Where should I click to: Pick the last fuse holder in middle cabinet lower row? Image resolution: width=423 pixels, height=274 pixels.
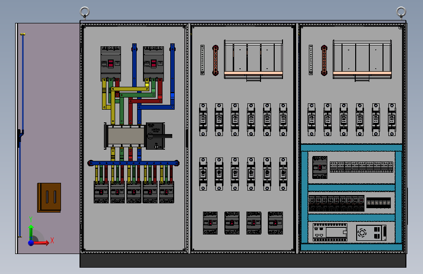(283, 174)
